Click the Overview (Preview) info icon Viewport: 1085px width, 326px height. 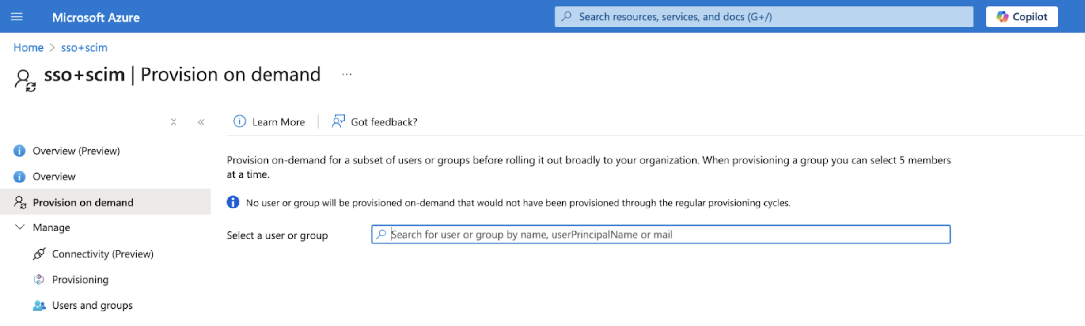coord(19,151)
